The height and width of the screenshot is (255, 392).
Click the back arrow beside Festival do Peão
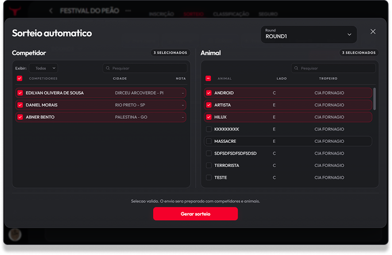pos(50,11)
